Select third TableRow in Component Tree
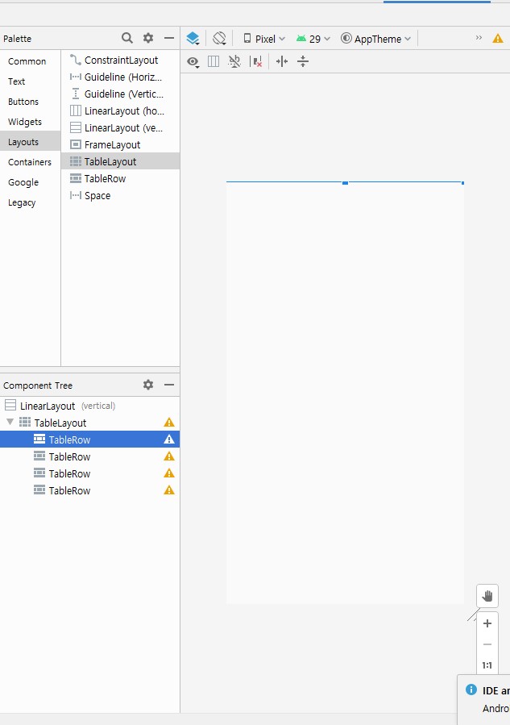This screenshot has height=725, width=510. 89,473
